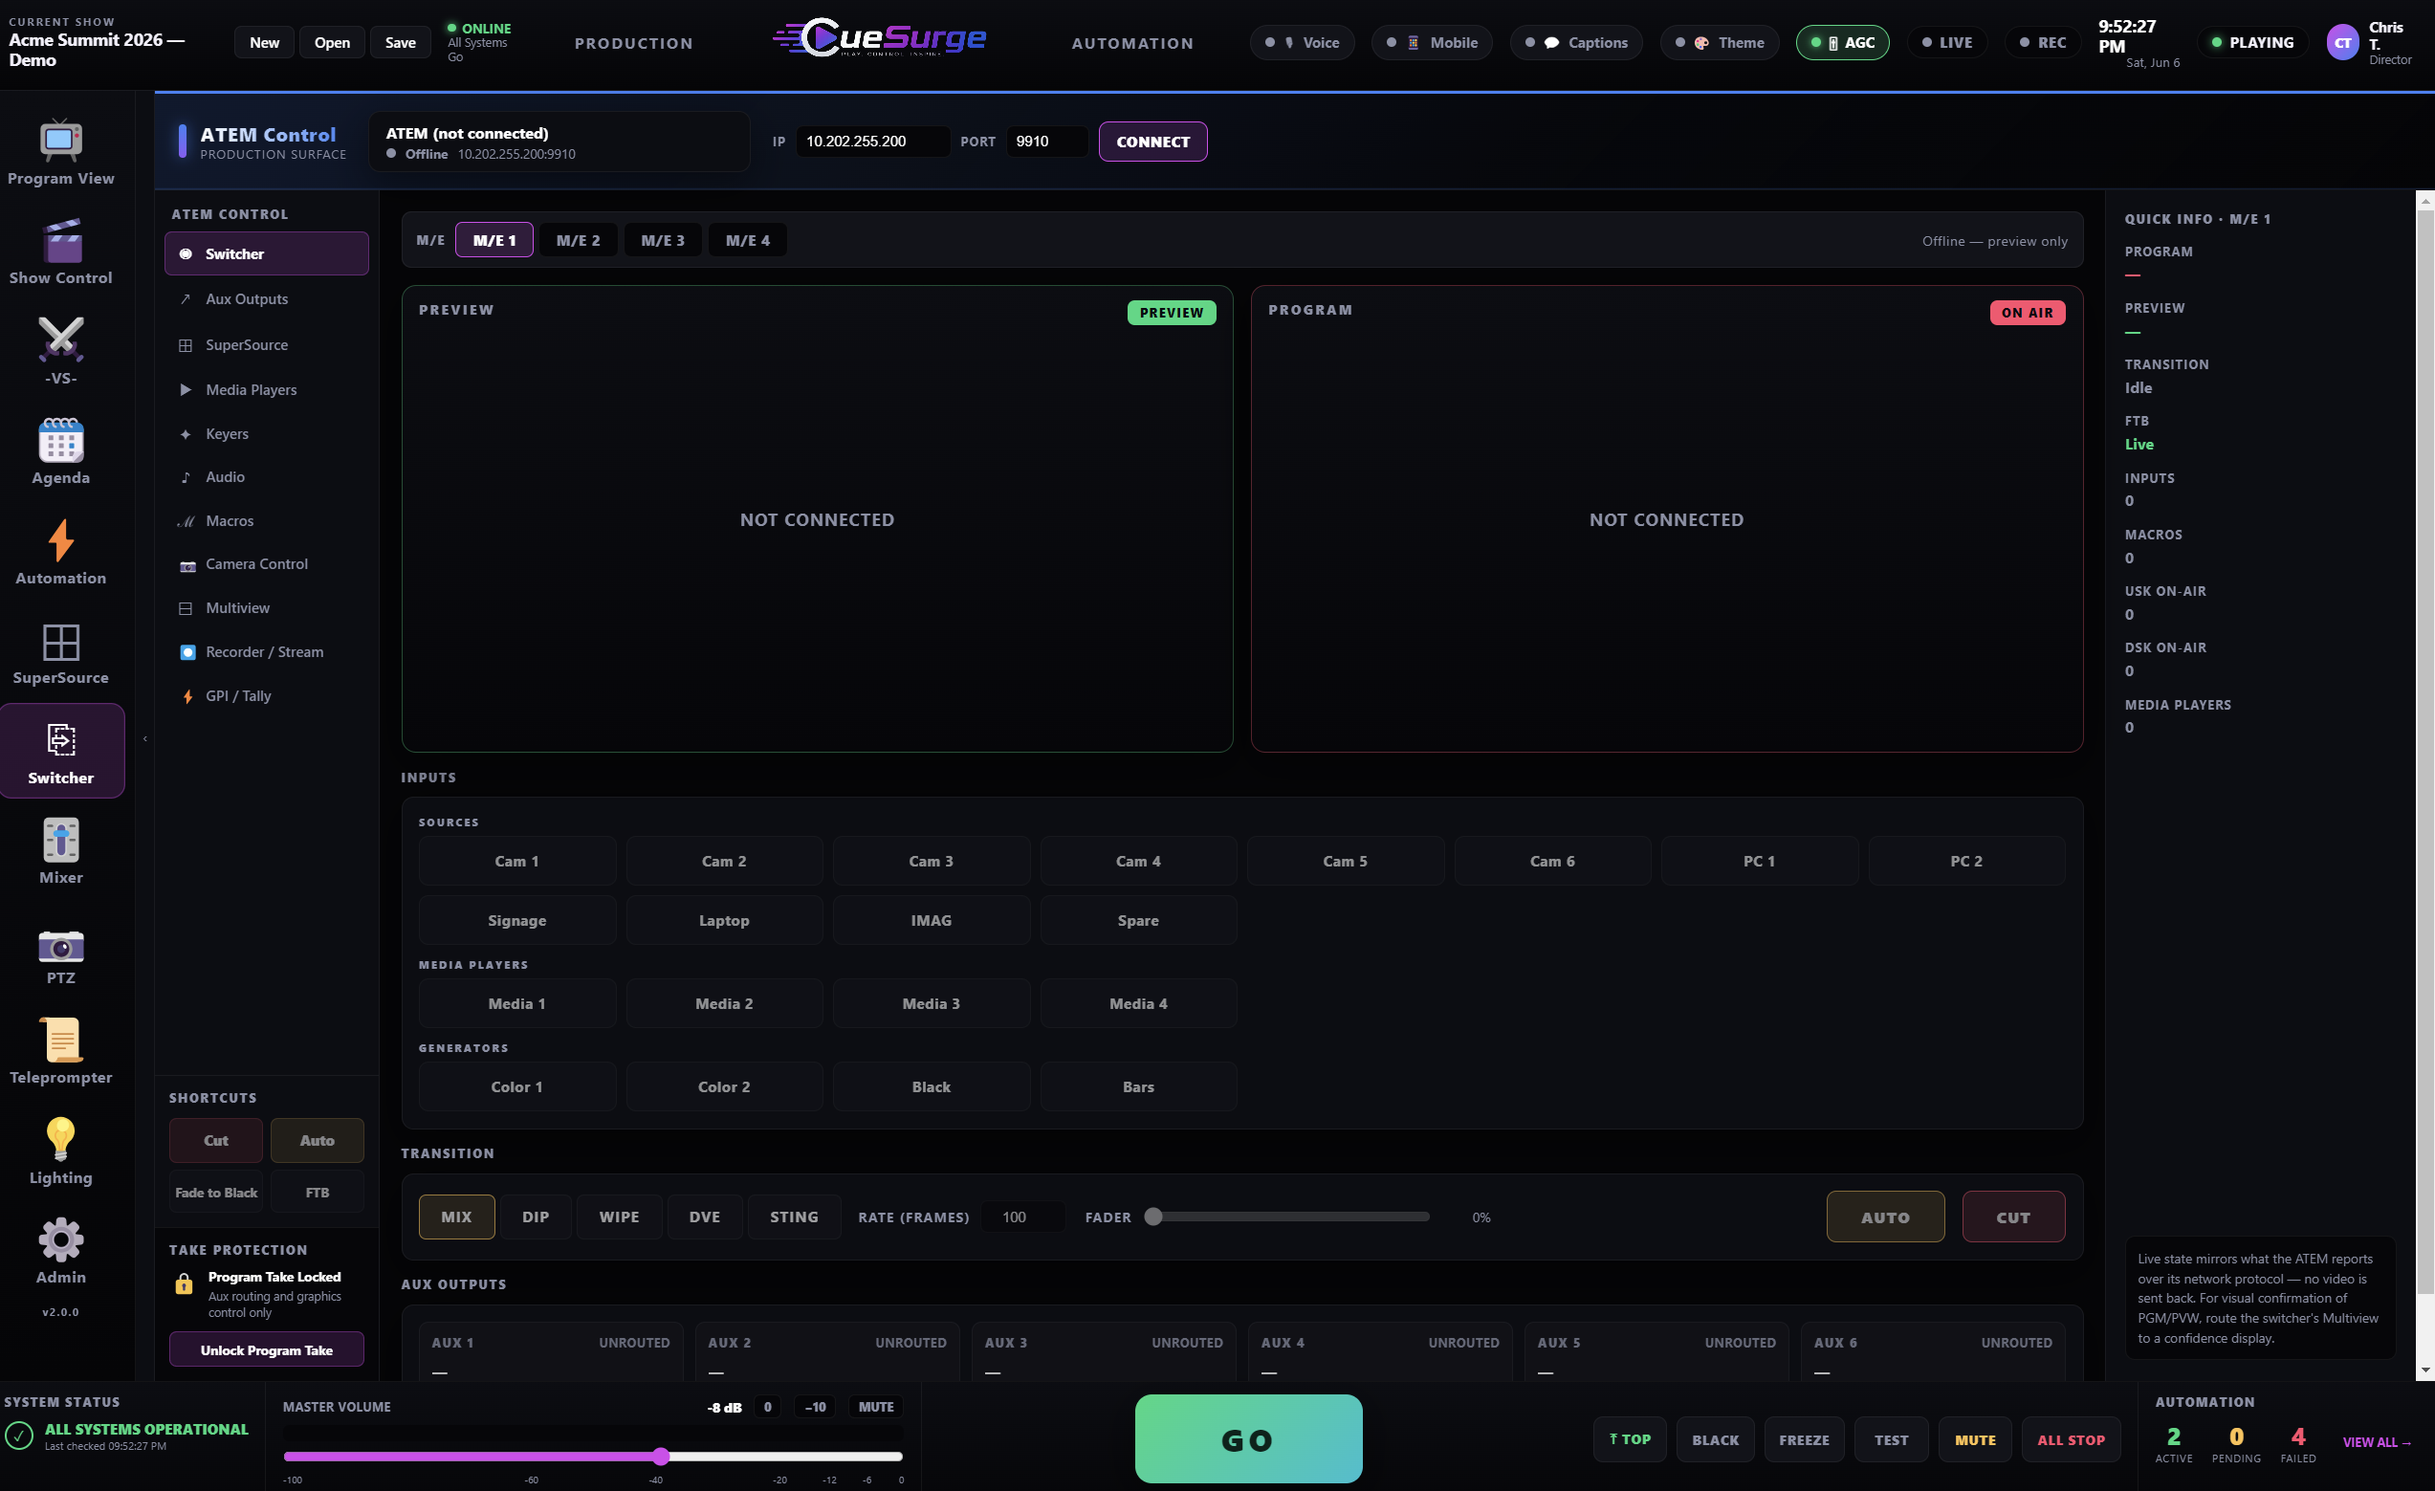Open GPI / Tally in ATEM Control list
Screen dimensions: 2435x1491
[x=266, y=695]
